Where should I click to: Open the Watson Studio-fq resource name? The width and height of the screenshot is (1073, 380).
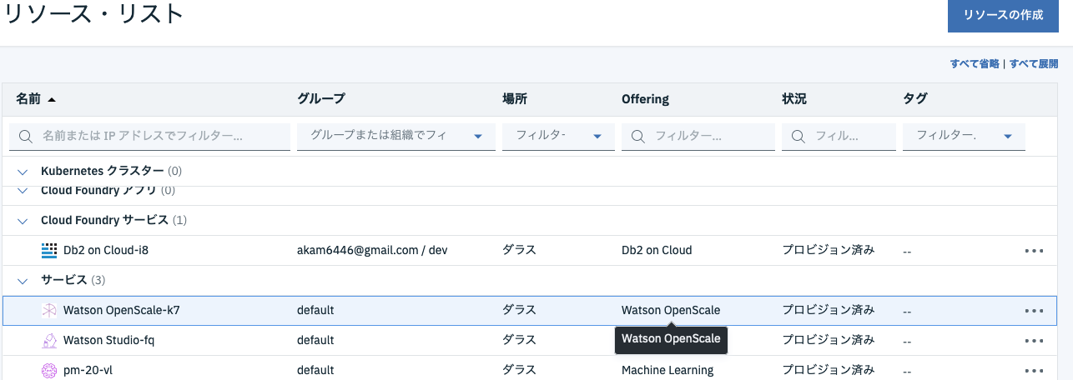pos(109,340)
